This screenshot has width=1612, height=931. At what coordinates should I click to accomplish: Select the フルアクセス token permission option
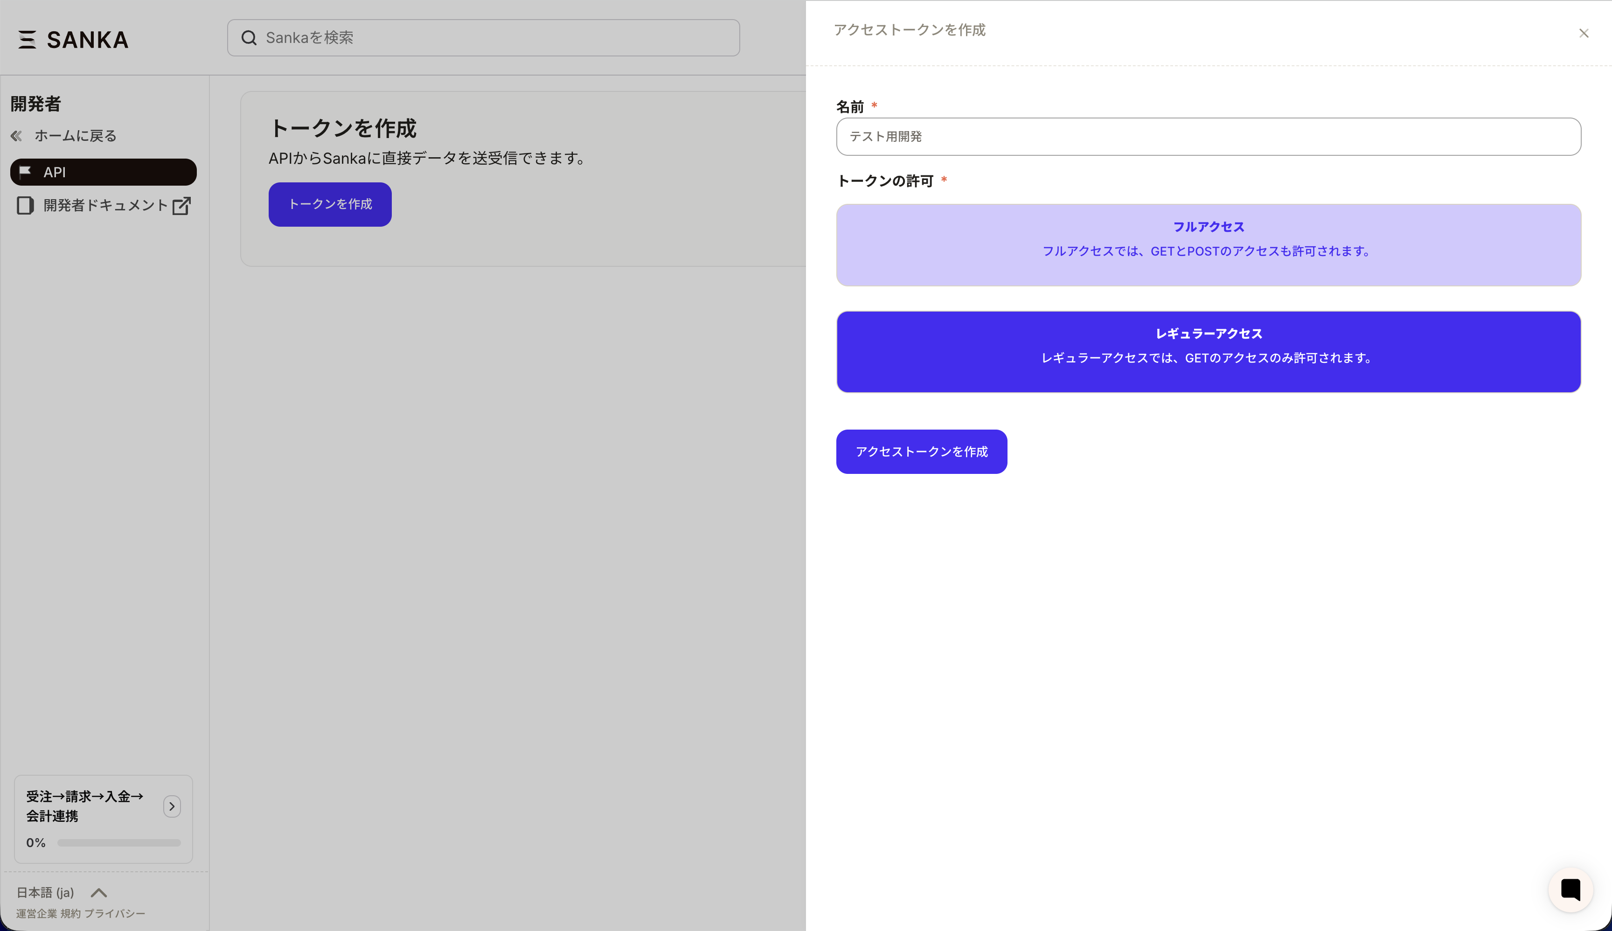[1207, 245]
